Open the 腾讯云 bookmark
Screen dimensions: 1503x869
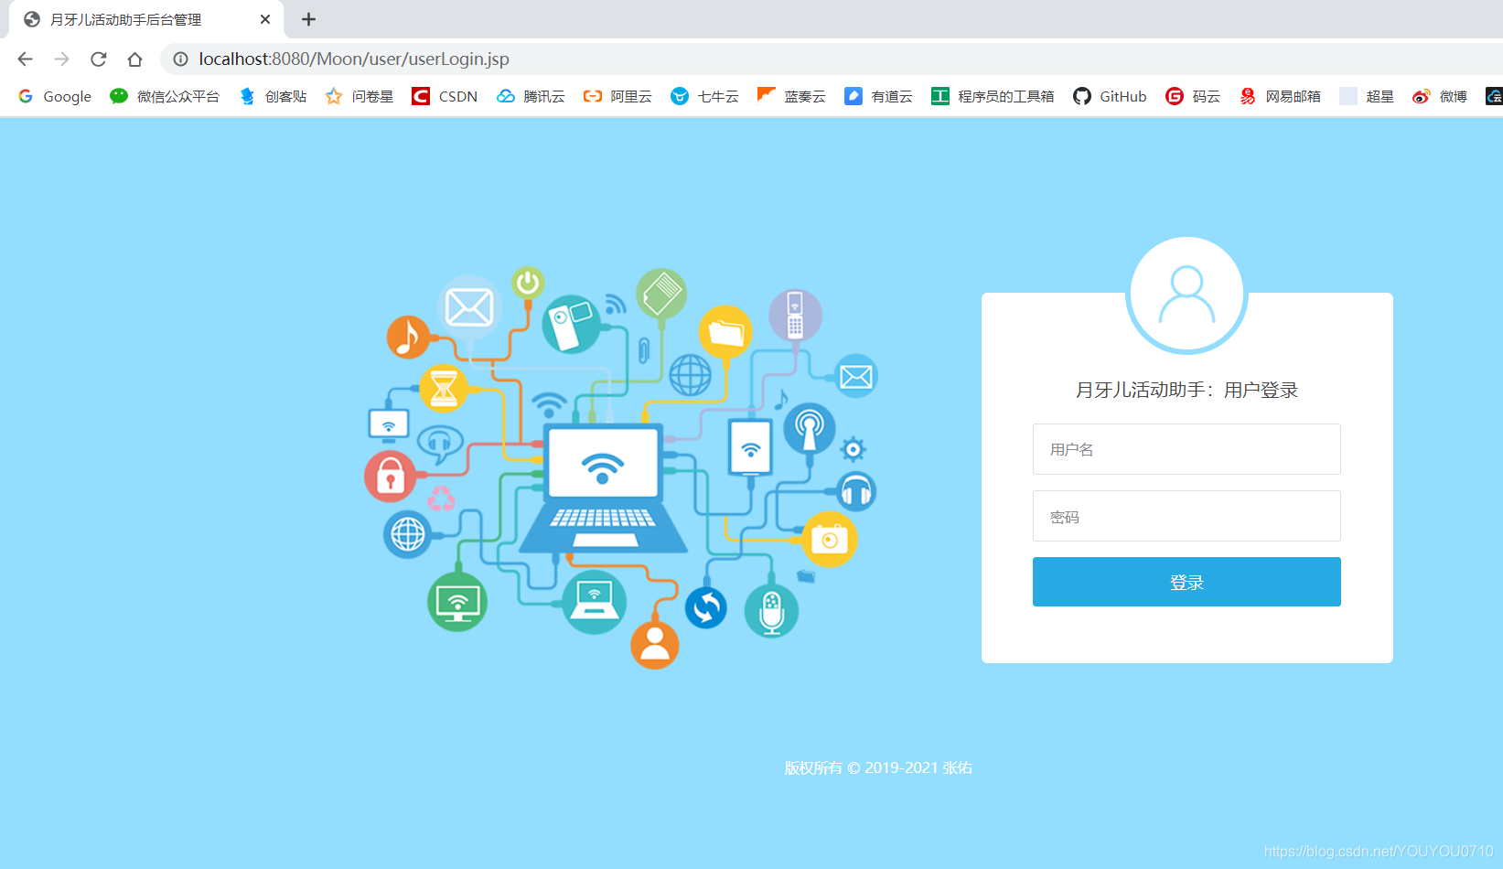(x=531, y=96)
